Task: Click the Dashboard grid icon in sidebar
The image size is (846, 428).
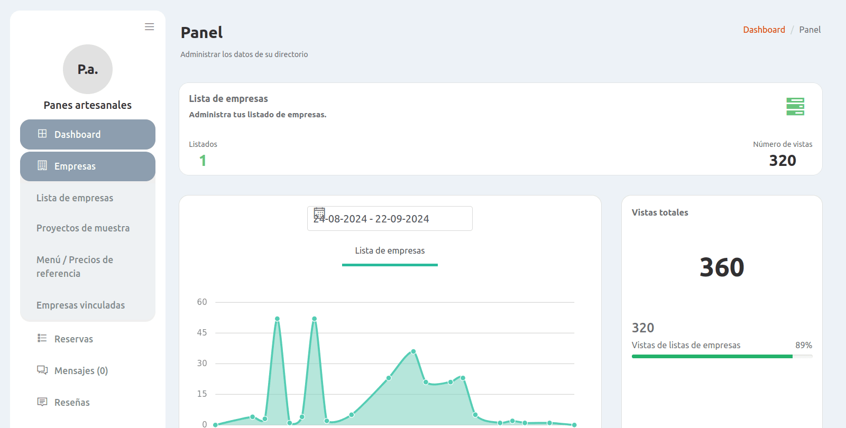Action: coord(42,134)
